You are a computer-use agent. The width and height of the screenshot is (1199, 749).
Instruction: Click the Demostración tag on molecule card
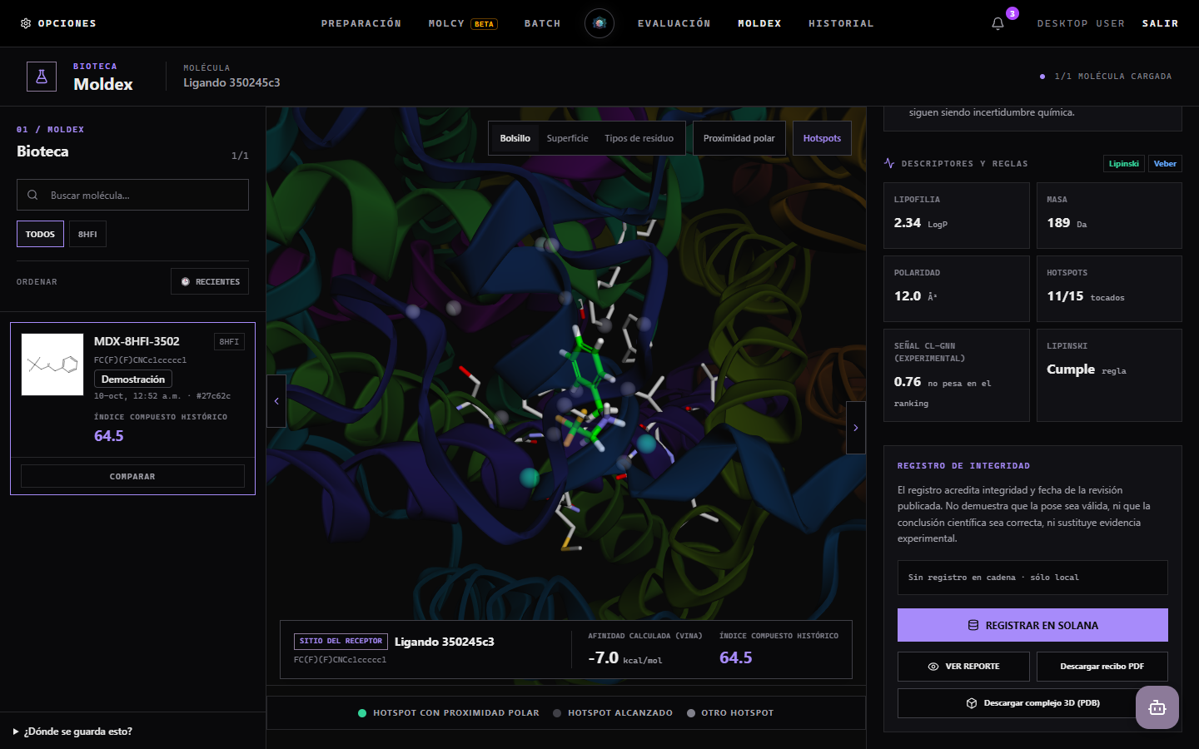click(x=133, y=379)
